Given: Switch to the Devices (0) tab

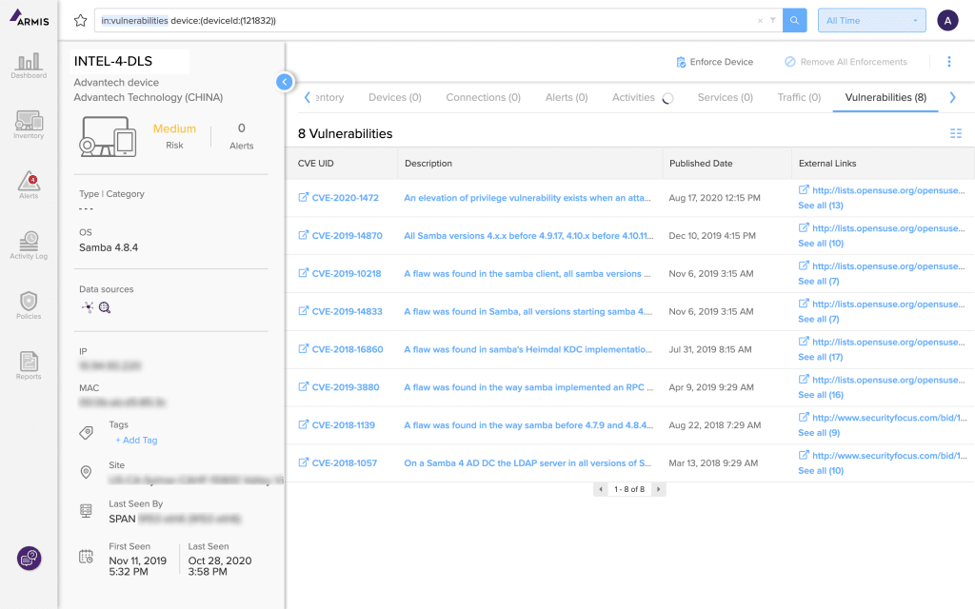Looking at the screenshot, I should pos(395,98).
